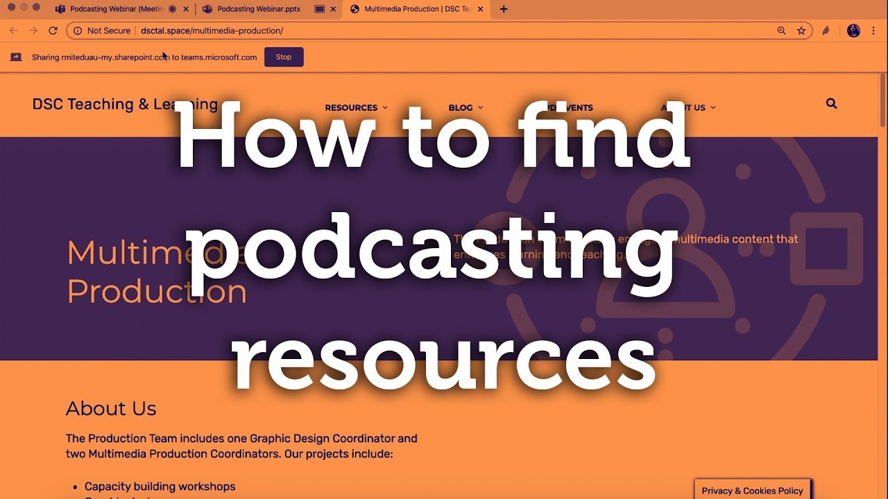Click the Not Secure site info icon
This screenshot has height=499, width=888.
(x=78, y=30)
